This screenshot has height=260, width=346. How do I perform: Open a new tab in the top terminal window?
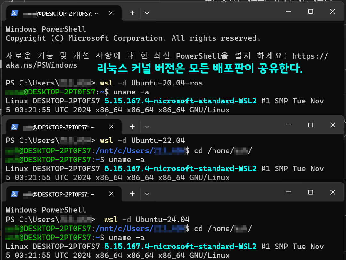132,13
